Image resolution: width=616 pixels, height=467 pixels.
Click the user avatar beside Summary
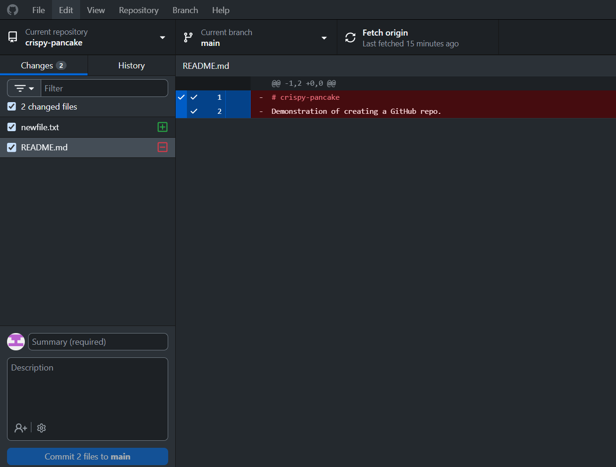click(x=16, y=341)
